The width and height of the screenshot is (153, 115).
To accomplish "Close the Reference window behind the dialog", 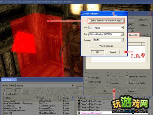I will point(150,13).
